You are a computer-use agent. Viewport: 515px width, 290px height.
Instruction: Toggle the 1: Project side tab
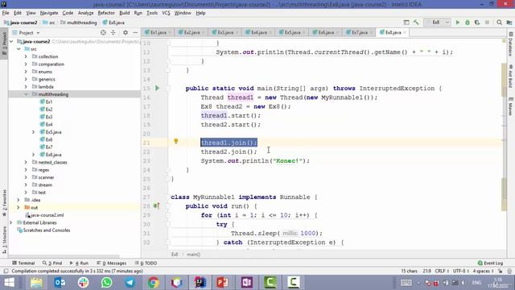(4, 44)
